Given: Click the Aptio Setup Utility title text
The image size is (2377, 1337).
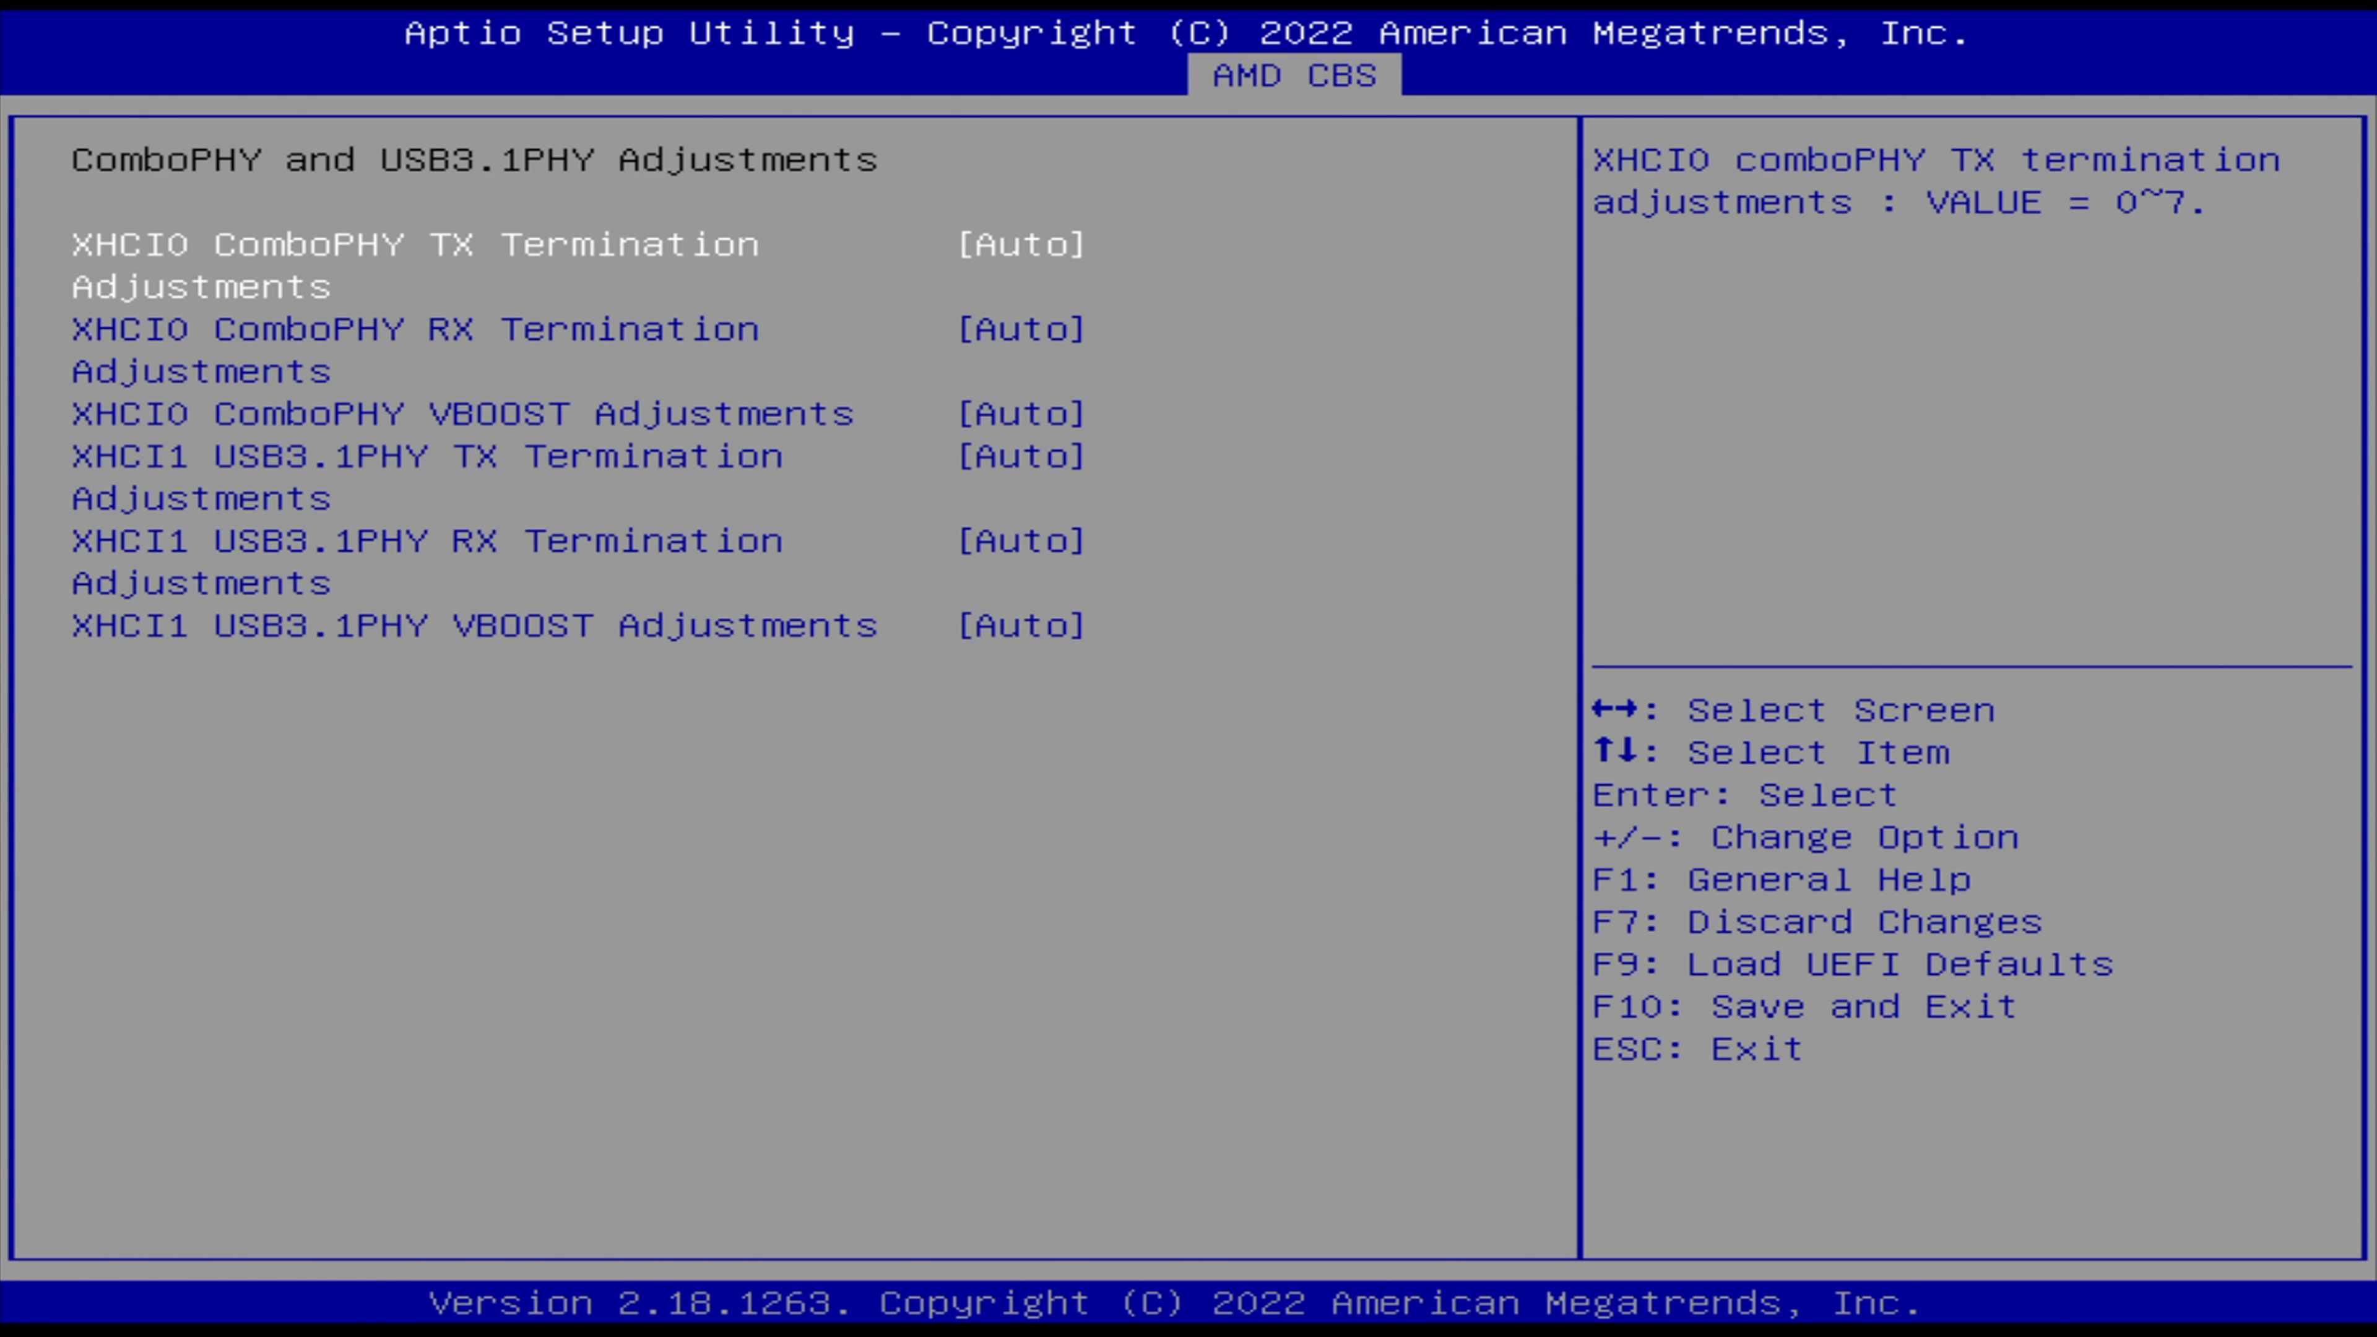Looking at the screenshot, I should click(x=1187, y=33).
